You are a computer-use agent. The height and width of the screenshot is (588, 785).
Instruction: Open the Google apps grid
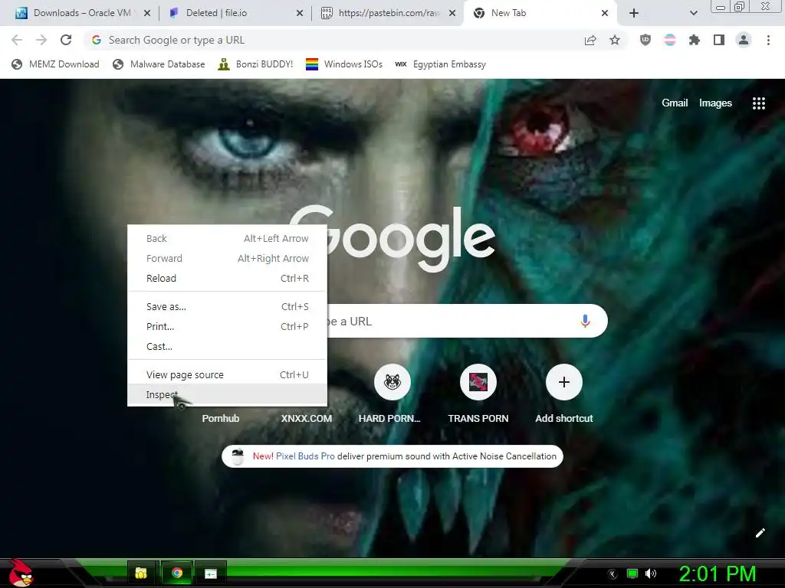coord(758,103)
